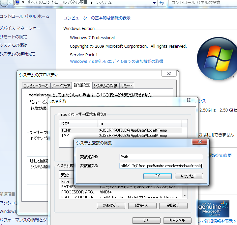Screen dimensions: 237x225
Task: Open the デバイス マネージャー link in sidebar
Action: tap(20, 28)
